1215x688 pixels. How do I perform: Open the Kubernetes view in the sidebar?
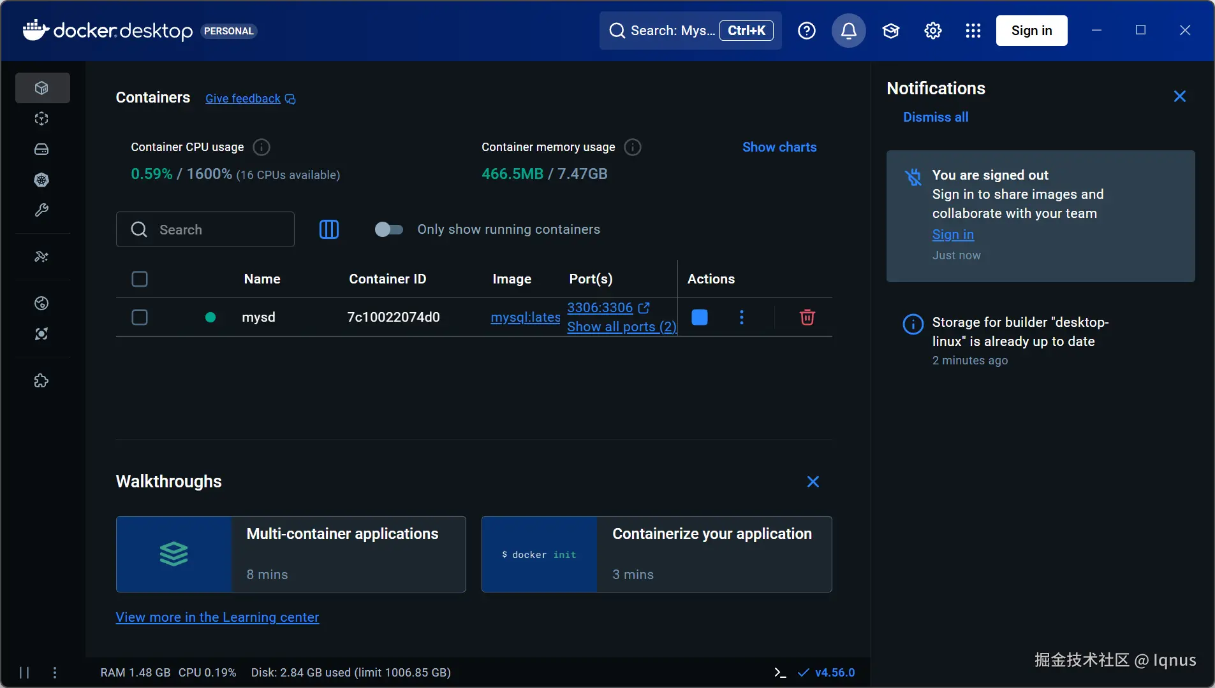click(x=42, y=180)
